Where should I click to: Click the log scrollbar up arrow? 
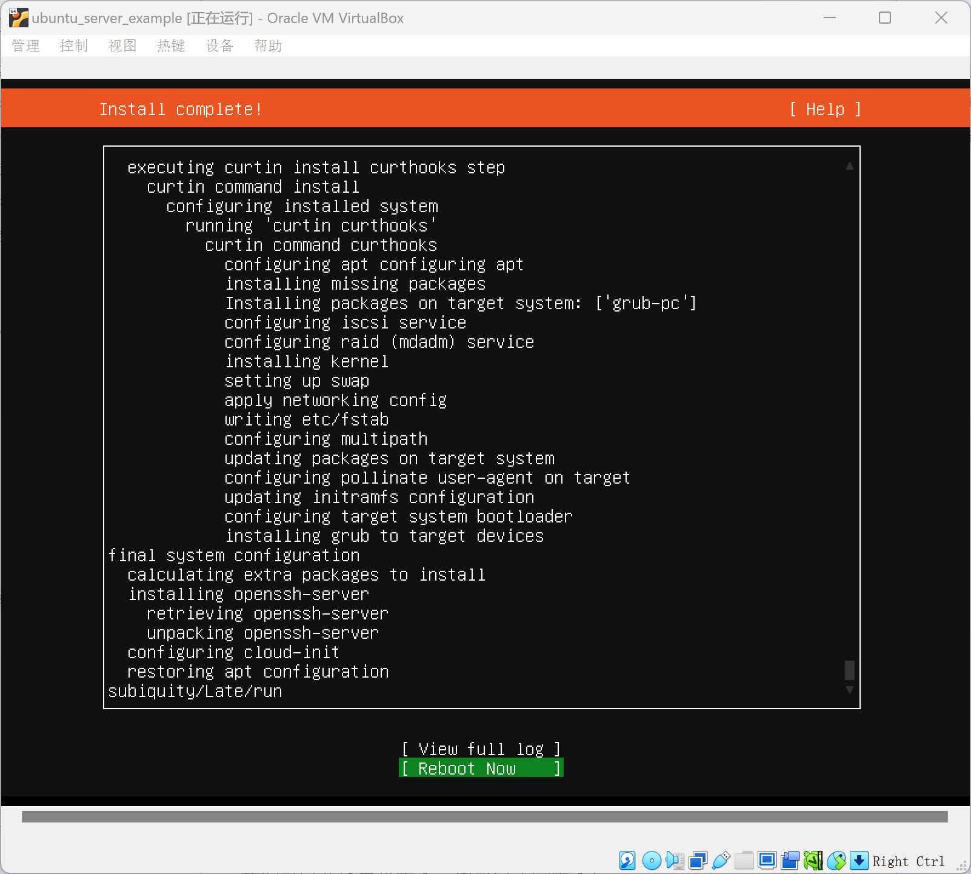849,166
